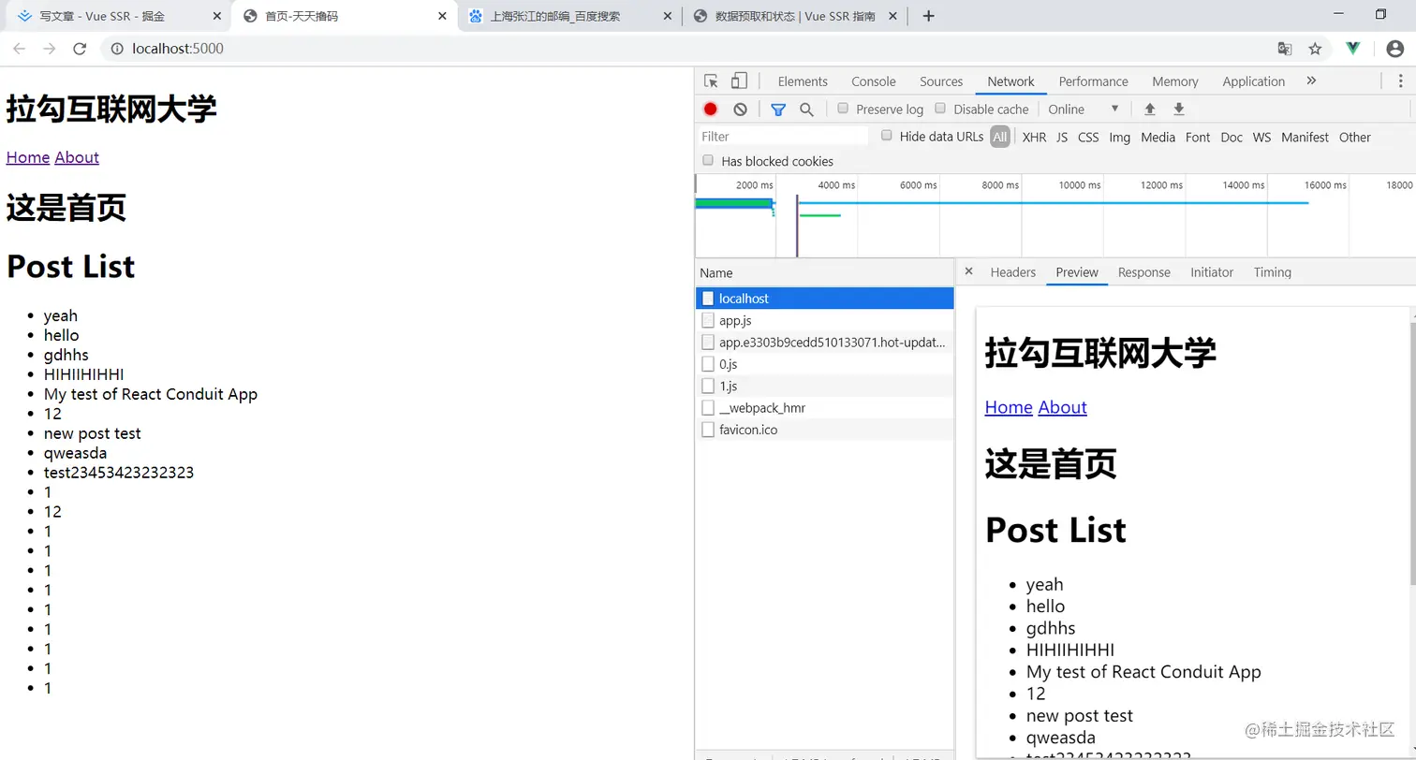Screen dimensions: 1416x760
Task: Click the import HAR upload icon
Action: click(x=1150, y=110)
